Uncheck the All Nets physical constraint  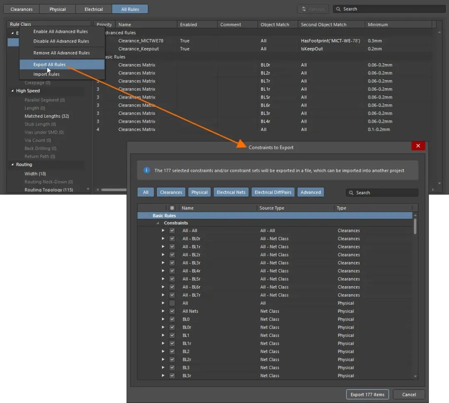point(172,311)
